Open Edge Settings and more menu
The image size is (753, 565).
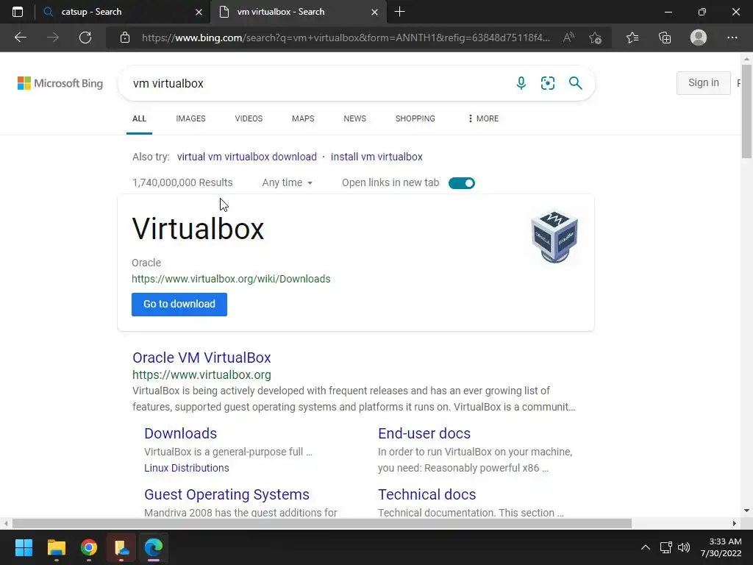coord(732,38)
